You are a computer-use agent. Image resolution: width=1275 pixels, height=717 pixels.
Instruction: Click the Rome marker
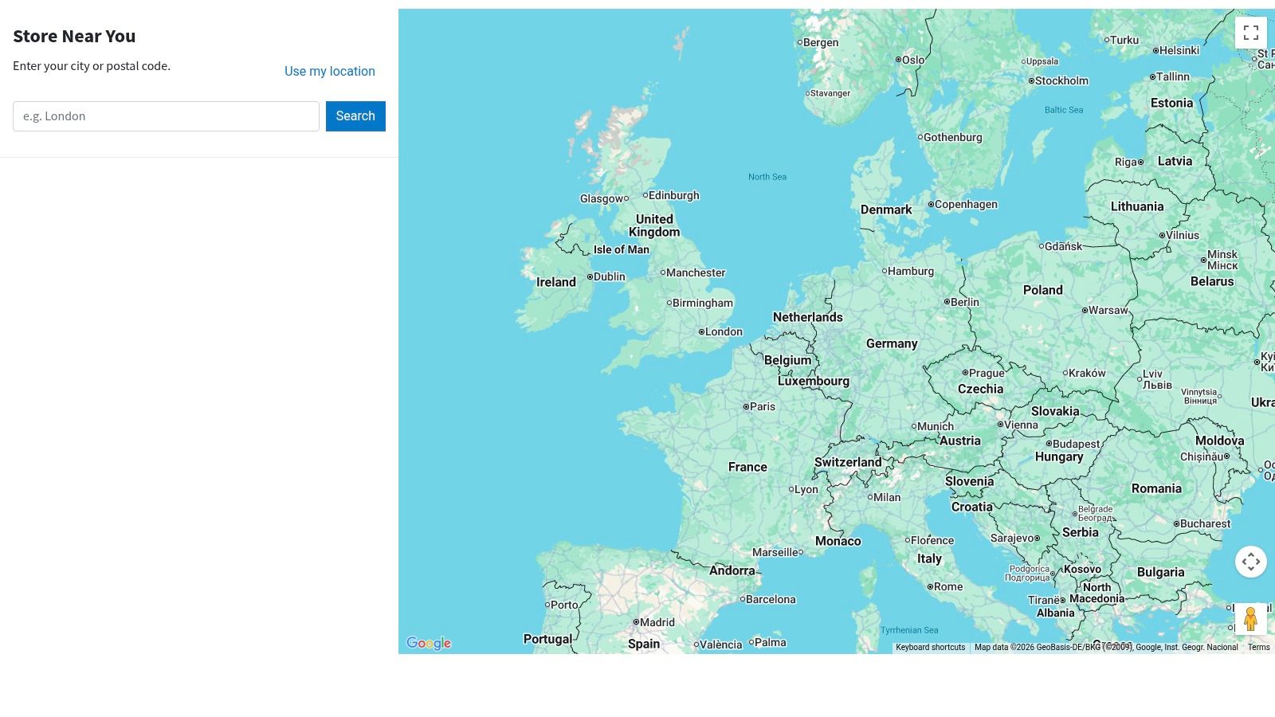click(x=930, y=586)
